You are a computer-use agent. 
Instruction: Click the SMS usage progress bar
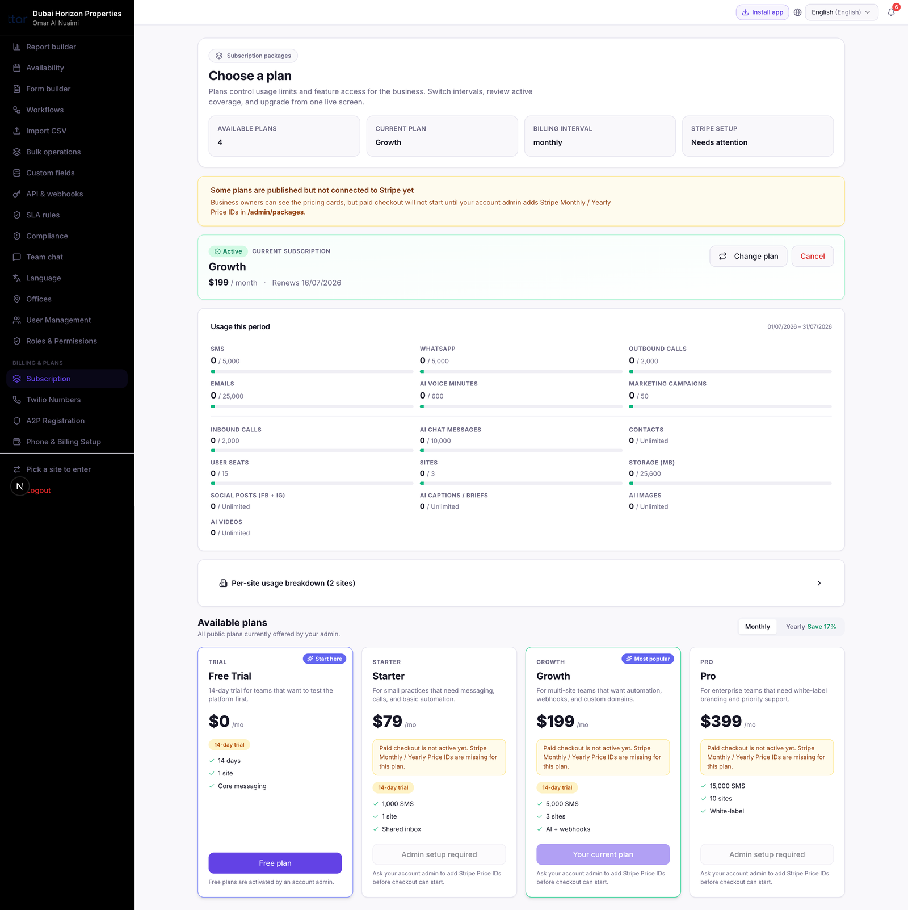(x=312, y=372)
